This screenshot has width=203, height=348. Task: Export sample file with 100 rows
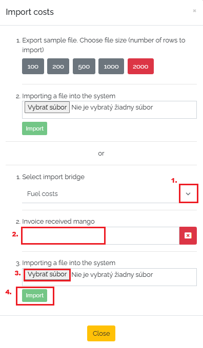click(33, 66)
